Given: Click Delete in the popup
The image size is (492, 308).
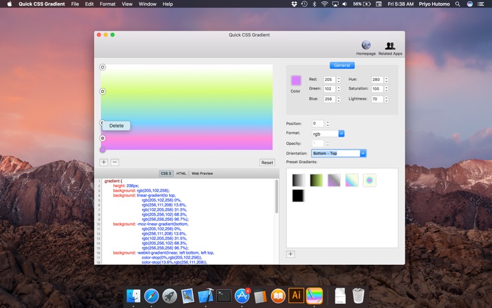Looking at the screenshot, I should point(116,126).
